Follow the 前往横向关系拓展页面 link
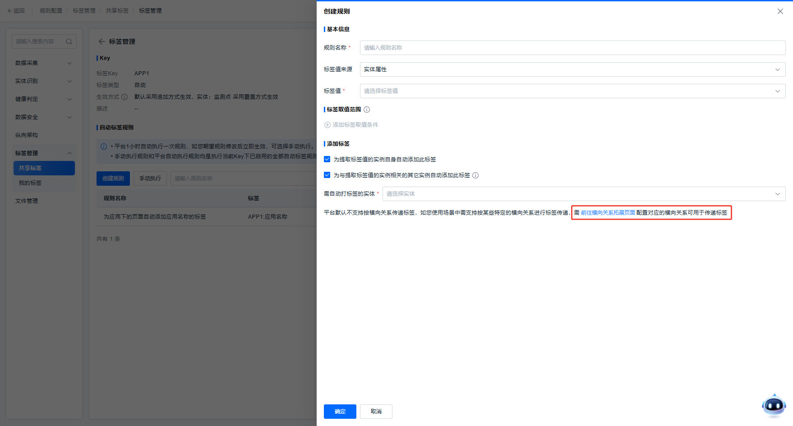Viewport: 793px width, 426px height. point(608,213)
